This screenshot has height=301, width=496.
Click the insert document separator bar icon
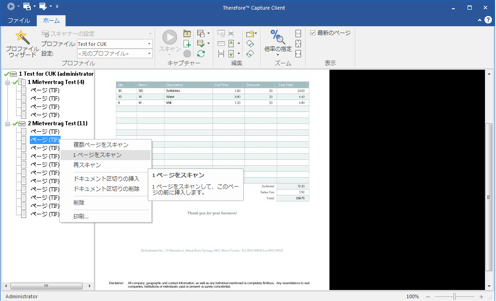tap(222, 44)
